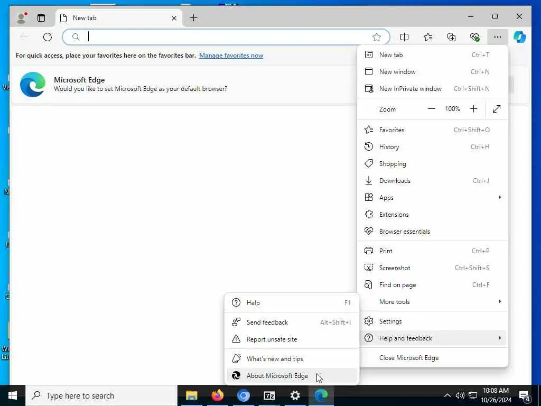Viewport: 541px width, 406px height.
Task: Expand Help and feedback submenu
Action: tap(433, 338)
